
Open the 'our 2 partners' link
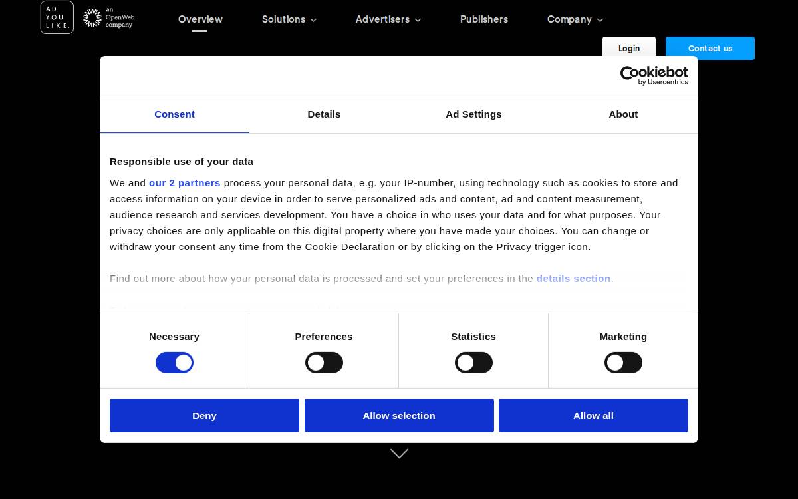pos(184,183)
